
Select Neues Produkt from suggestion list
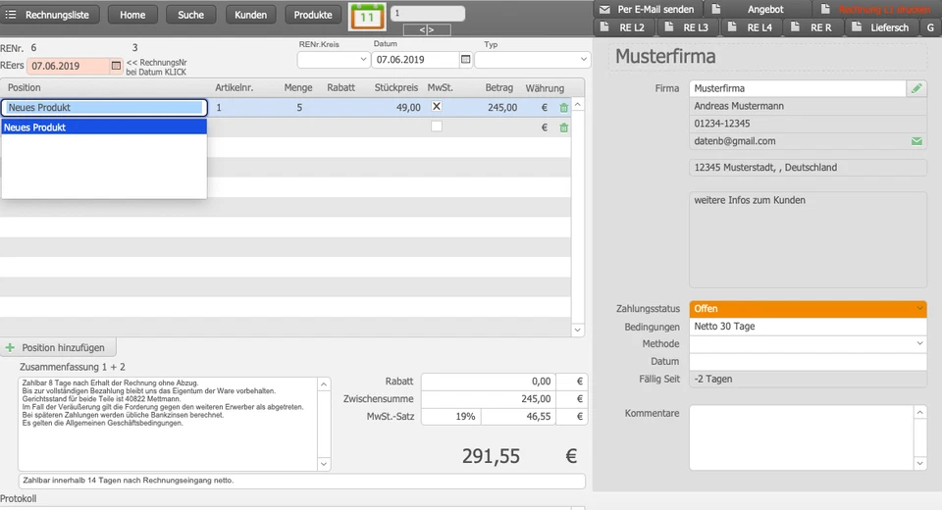104,127
